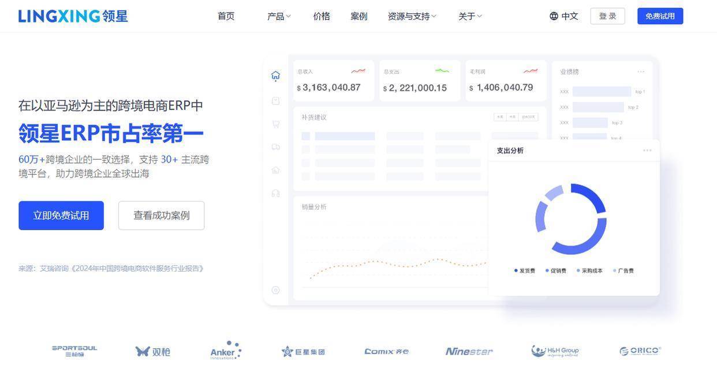Screen dimensions: 717x384
Task: Go to 首页 in navigation bar
Action: (x=226, y=16)
